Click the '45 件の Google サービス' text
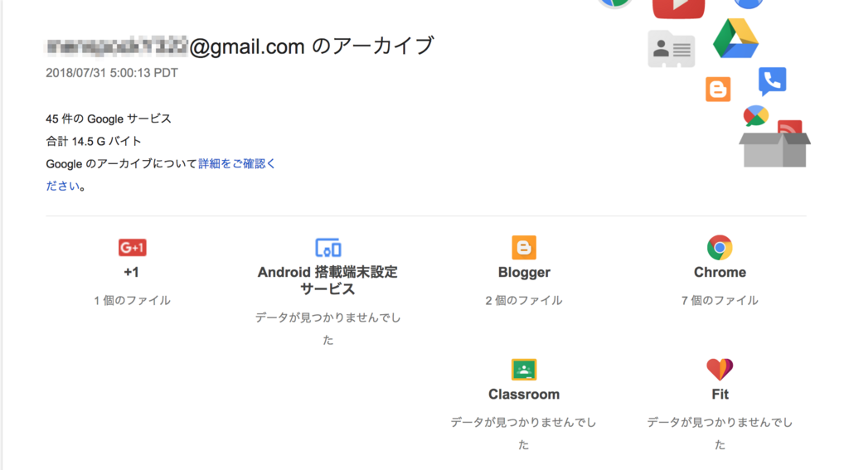 (109, 119)
